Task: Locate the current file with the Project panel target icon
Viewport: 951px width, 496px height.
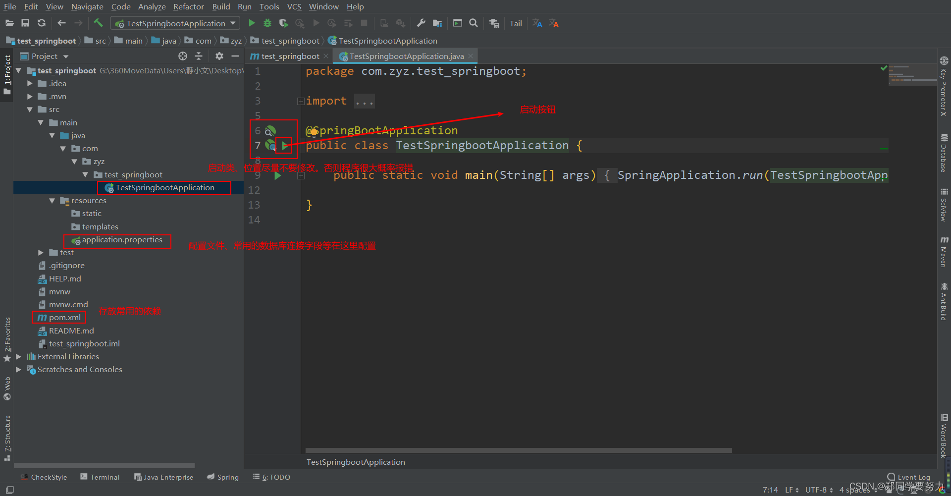Action: tap(183, 56)
